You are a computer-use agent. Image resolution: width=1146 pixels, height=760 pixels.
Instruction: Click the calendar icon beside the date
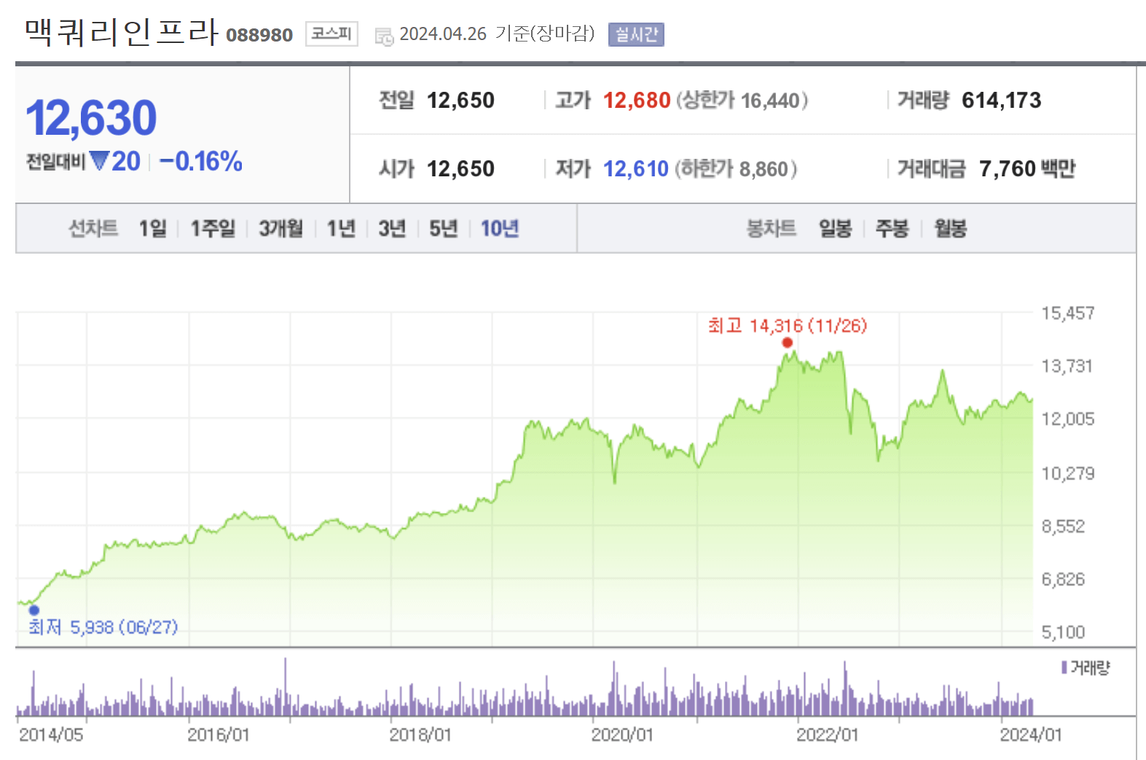pyautogui.click(x=384, y=36)
